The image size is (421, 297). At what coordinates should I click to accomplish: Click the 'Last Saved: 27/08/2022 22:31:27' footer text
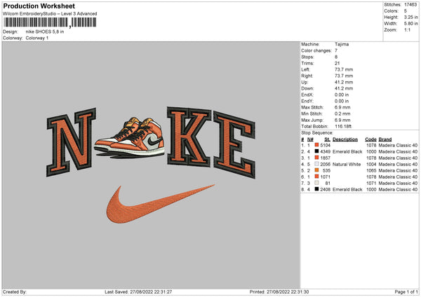coord(138,291)
